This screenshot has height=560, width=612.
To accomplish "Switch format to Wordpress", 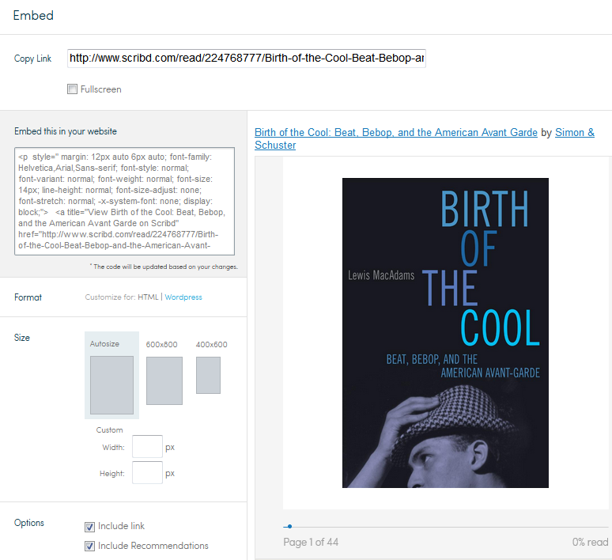I will (183, 297).
